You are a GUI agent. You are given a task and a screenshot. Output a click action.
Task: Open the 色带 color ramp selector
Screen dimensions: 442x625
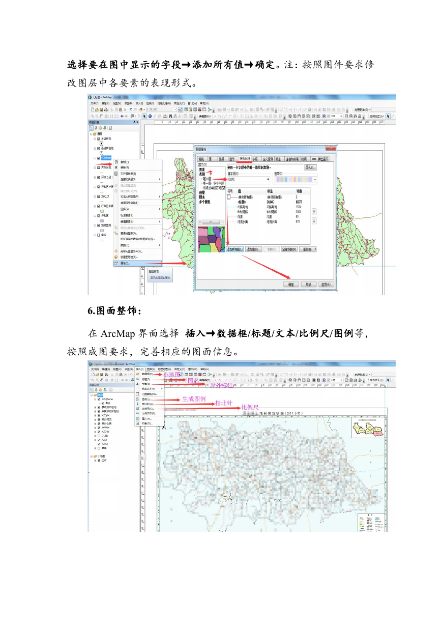coord(295,179)
